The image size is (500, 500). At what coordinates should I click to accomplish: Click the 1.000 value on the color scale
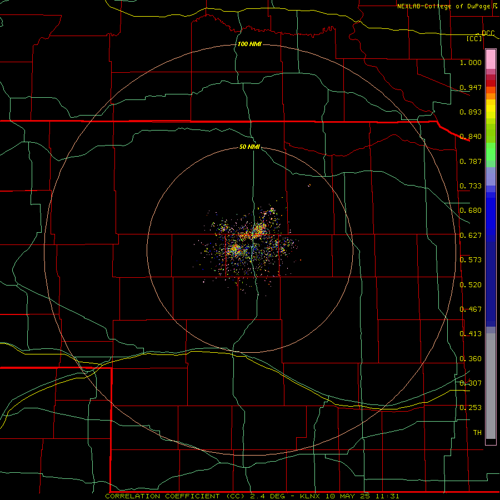pyautogui.click(x=471, y=62)
